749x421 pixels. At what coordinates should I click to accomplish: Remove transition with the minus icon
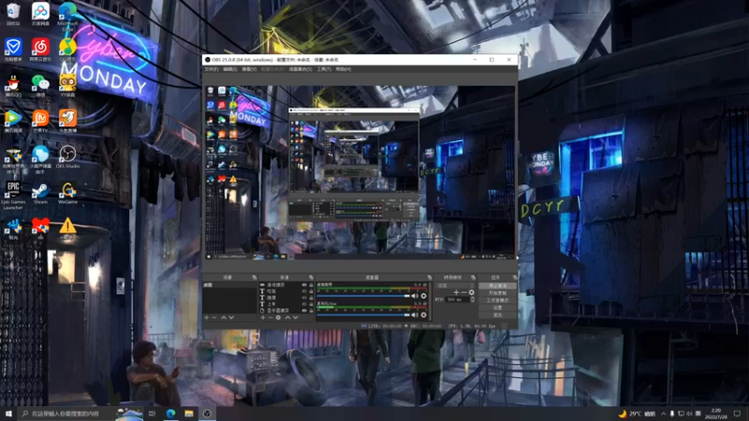463,292
